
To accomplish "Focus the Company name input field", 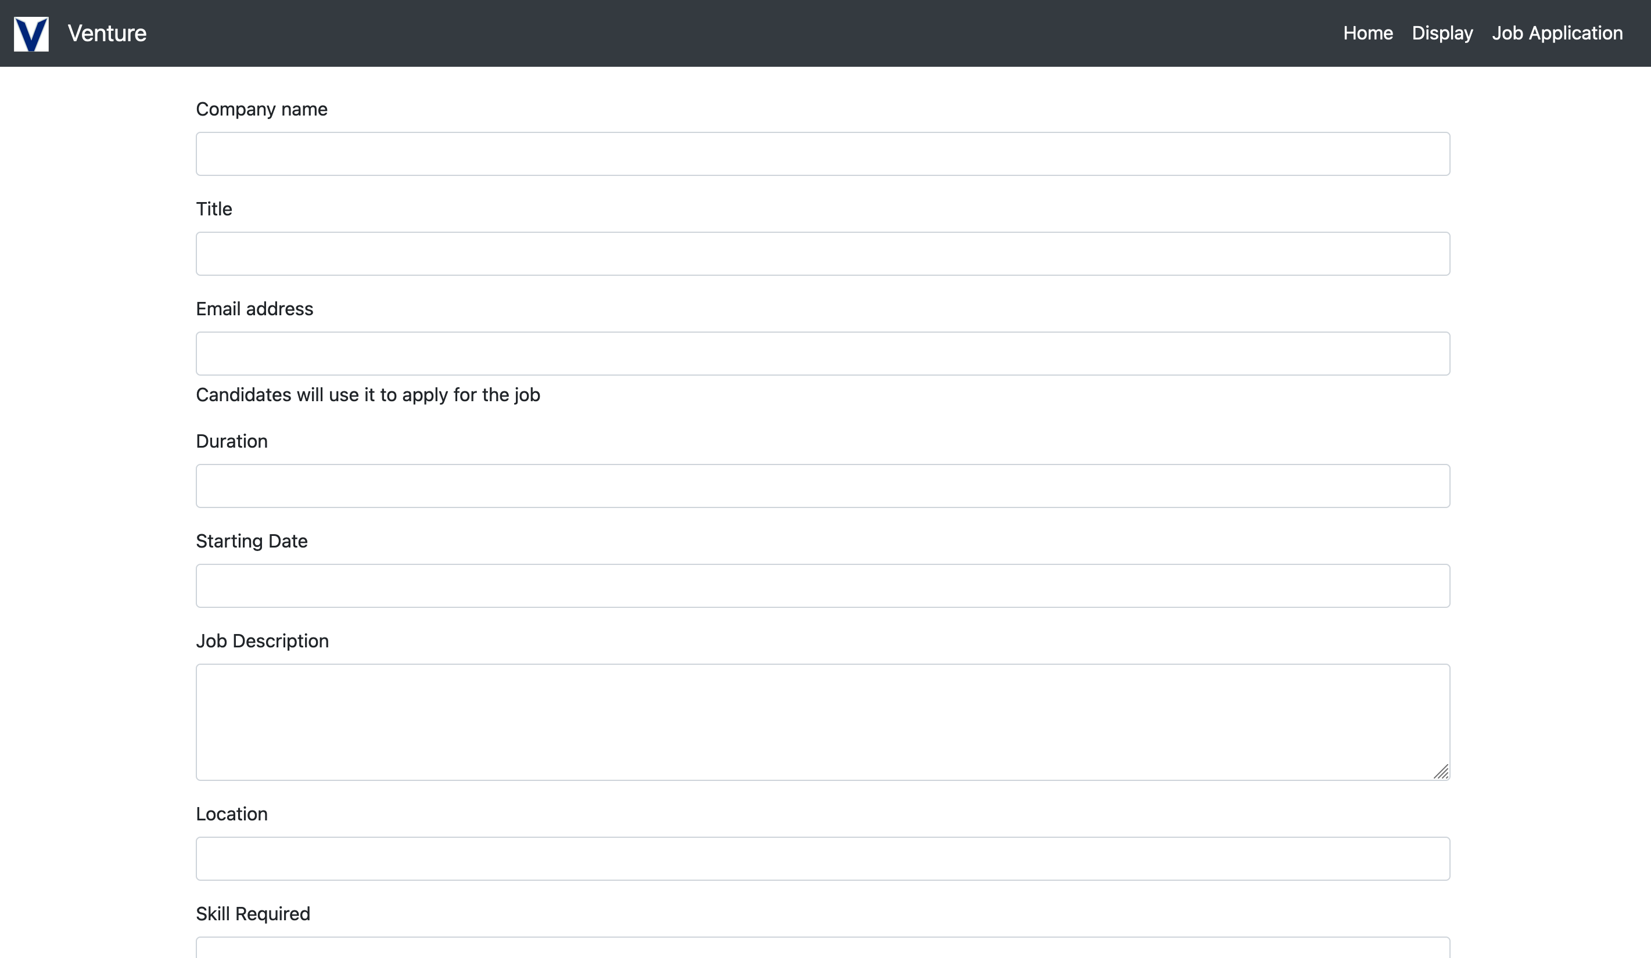I will point(822,154).
